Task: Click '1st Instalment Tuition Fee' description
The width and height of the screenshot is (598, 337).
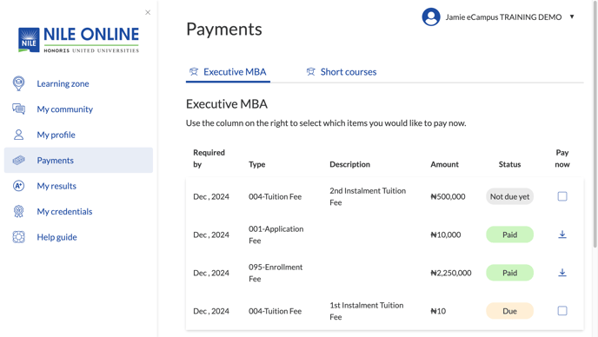Action: pyautogui.click(x=367, y=311)
